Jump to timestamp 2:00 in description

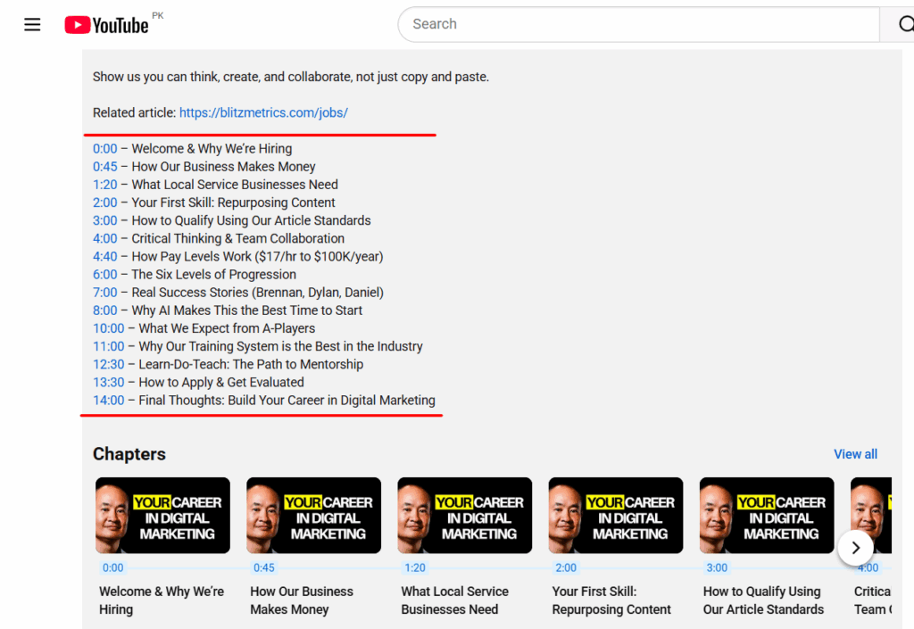coord(105,203)
